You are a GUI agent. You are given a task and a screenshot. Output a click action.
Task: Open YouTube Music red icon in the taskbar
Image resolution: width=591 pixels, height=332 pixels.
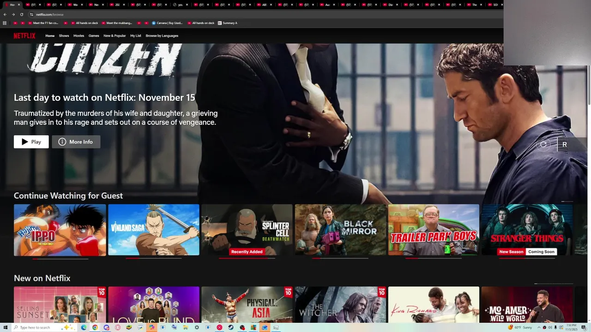pyautogui.click(x=219, y=327)
